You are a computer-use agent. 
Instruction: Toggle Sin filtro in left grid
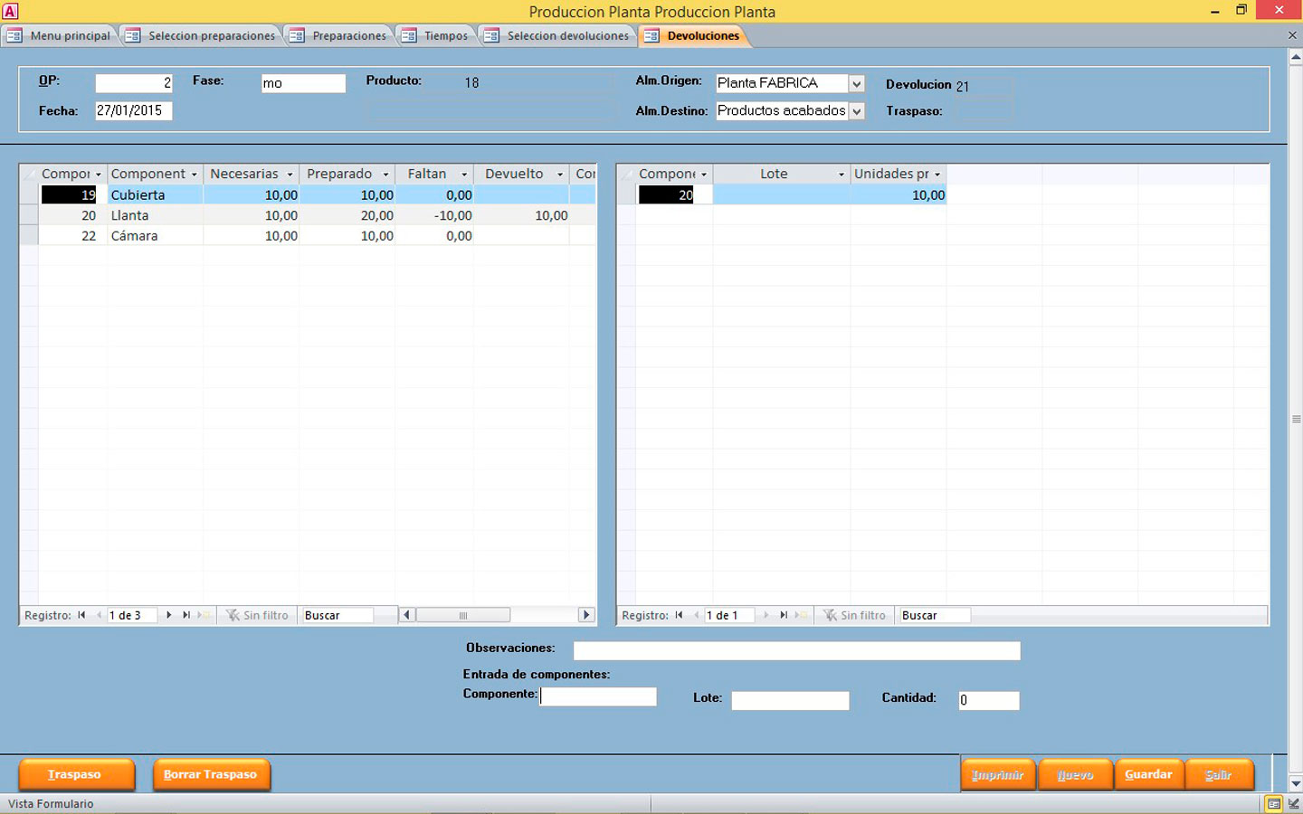coord(258,615)
